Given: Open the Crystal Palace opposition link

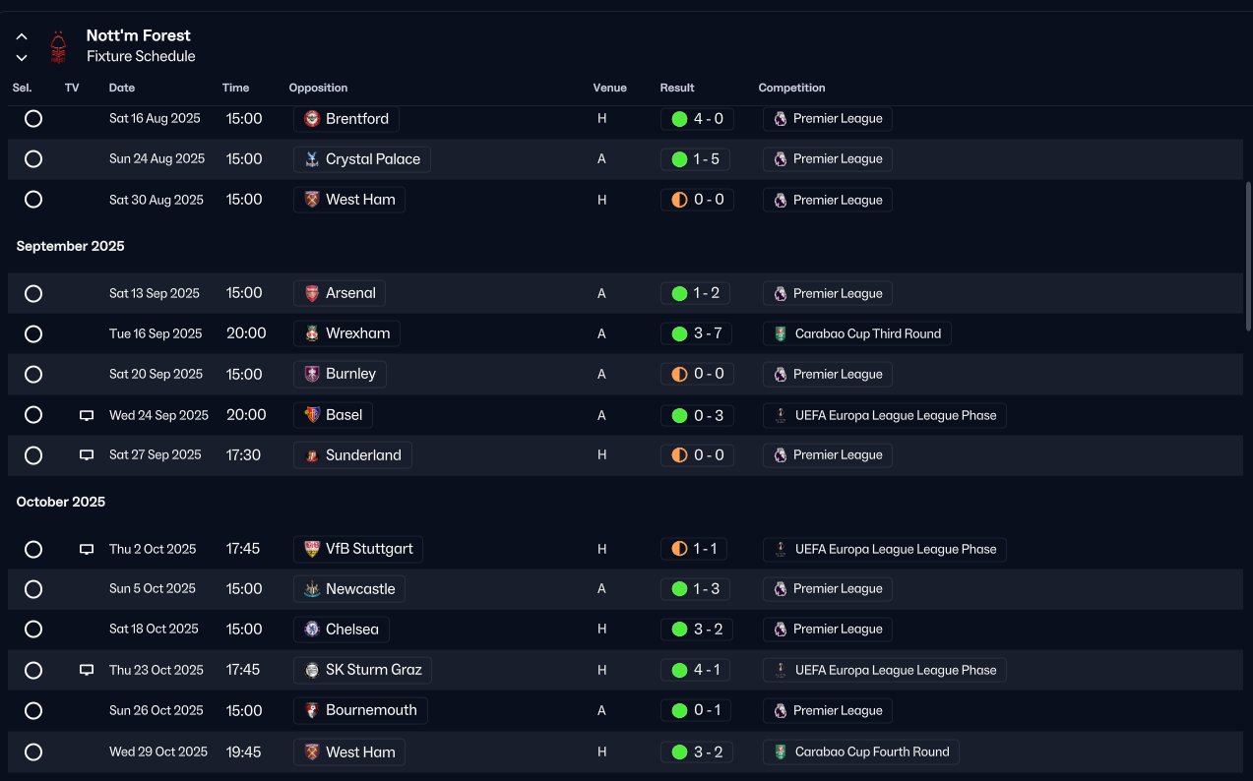Looking at the screenshot, I should tap(362, 159).
